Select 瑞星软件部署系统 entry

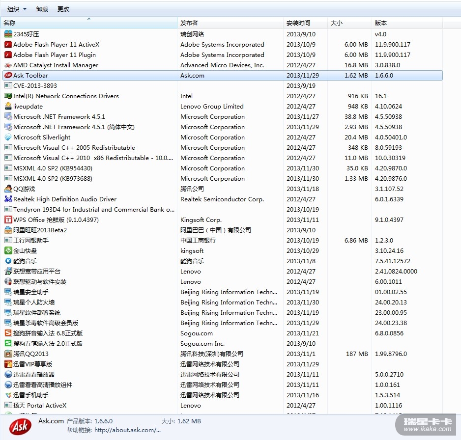(x=222, y=312)
